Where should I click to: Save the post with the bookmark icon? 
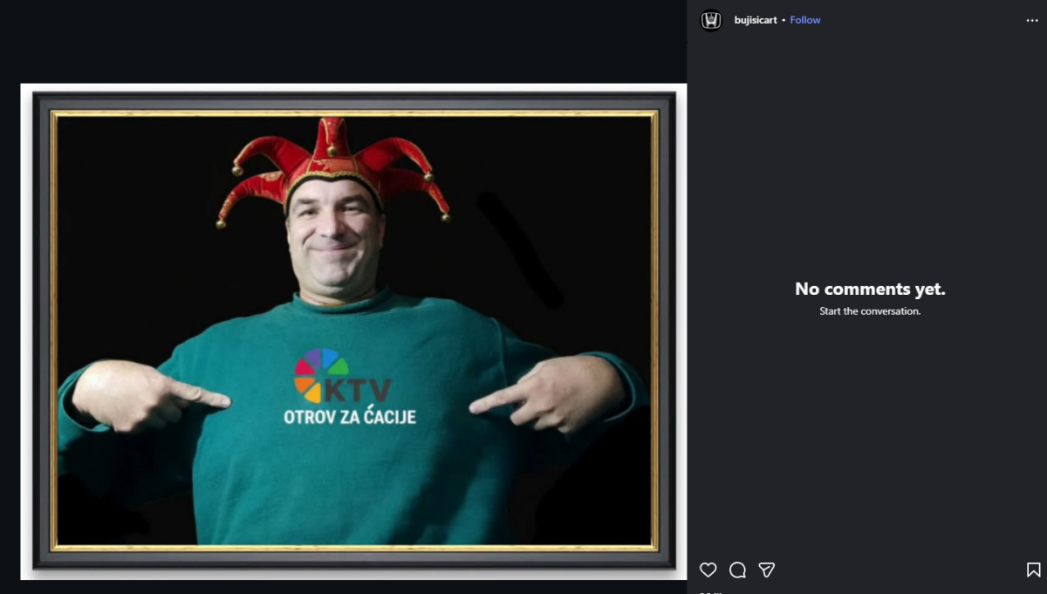click(x=1033, y=570)
